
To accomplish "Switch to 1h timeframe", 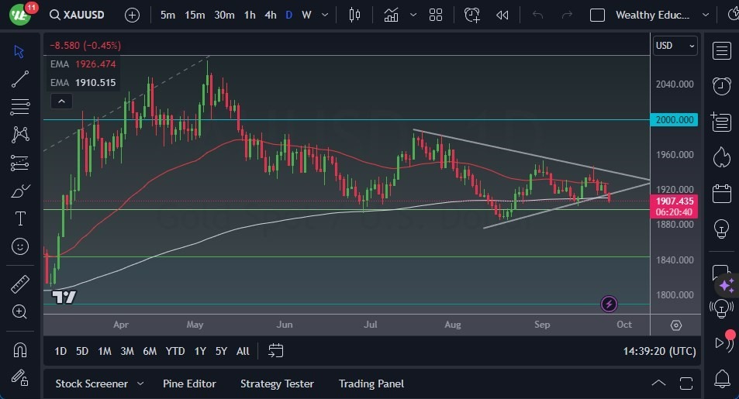I will pos(250,15).
